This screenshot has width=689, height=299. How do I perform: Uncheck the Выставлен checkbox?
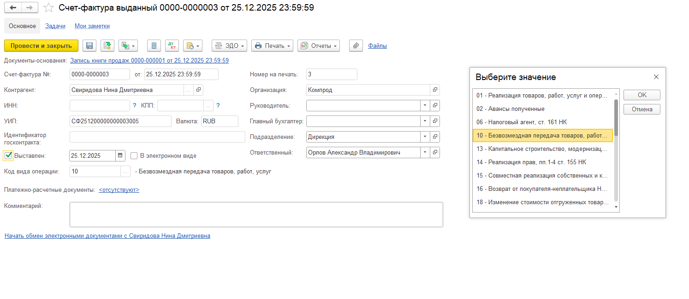pyautogui.click(x=8, y=155)
